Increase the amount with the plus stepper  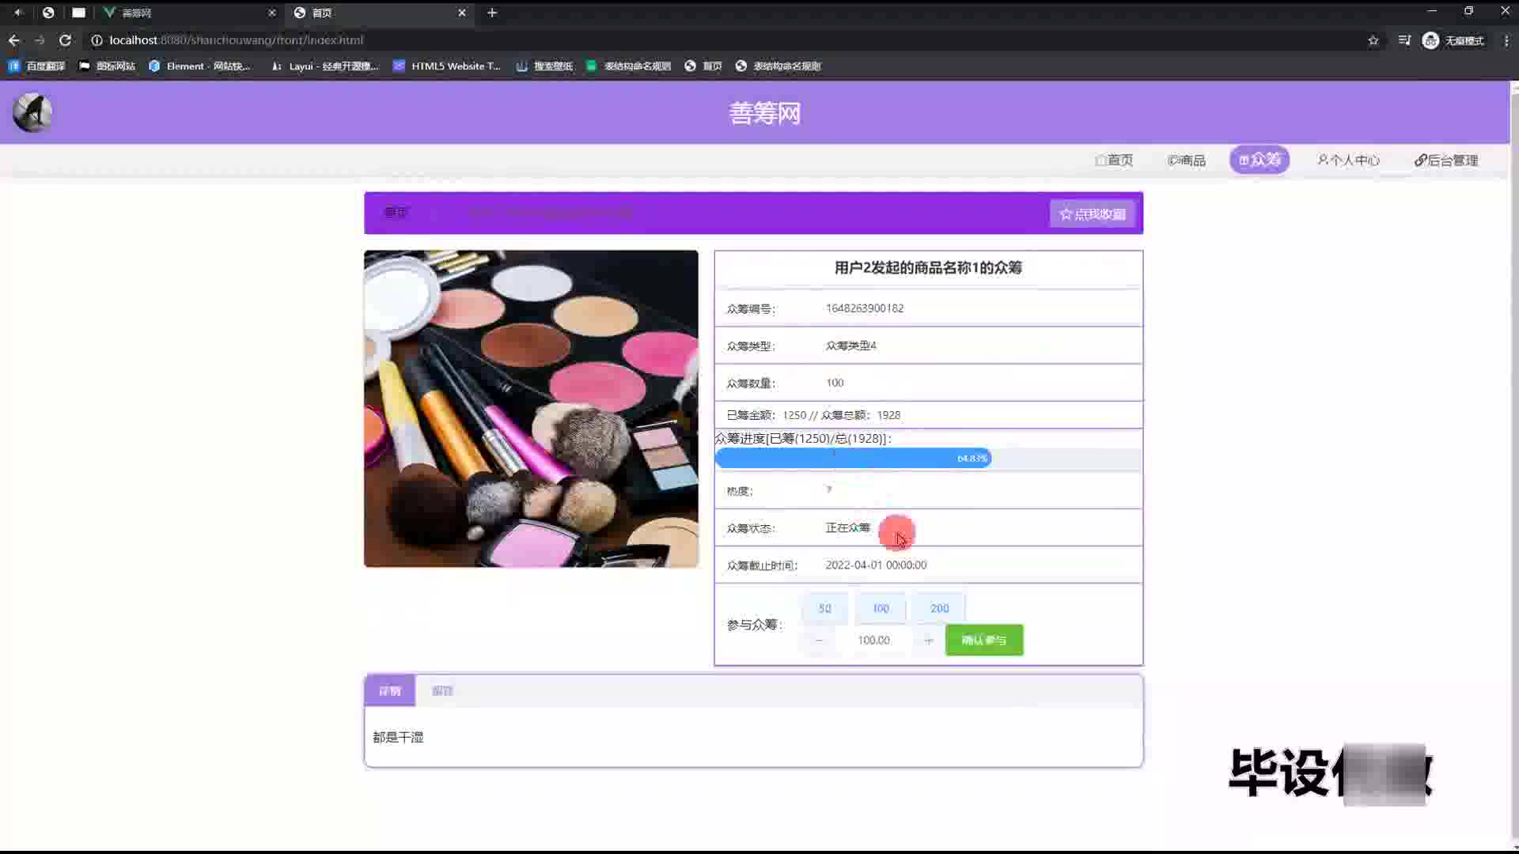tap(929, 640)
